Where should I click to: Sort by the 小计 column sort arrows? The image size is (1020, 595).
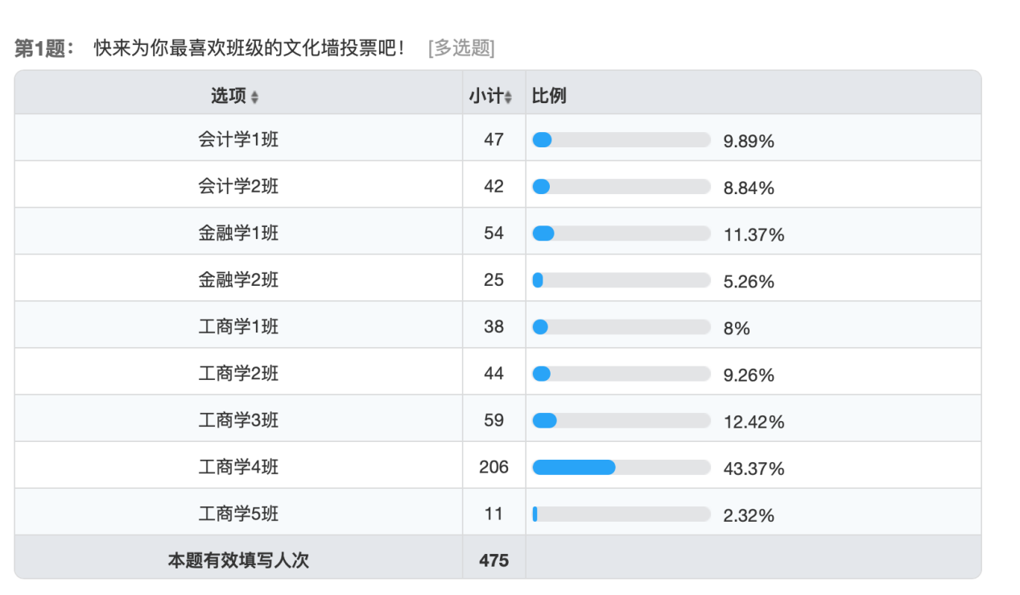tap(508, 97)
